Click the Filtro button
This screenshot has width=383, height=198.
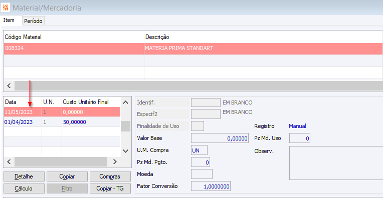[x=67, y=188]
